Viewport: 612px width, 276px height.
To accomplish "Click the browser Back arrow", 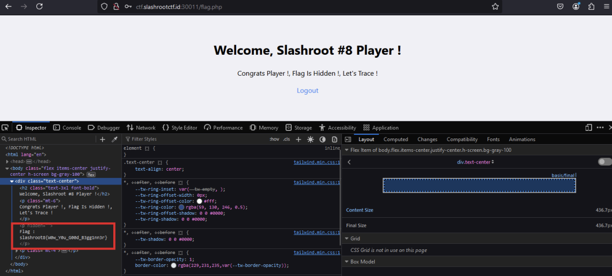I will point(8,7).
